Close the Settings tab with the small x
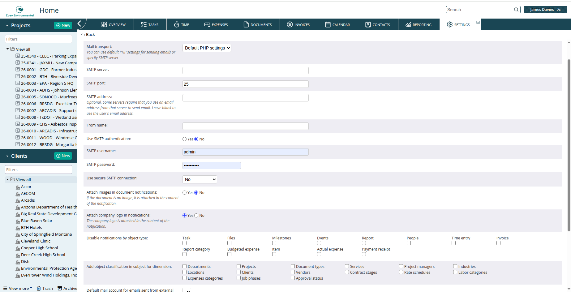Screen dimensions: 571x292 pyautogui.click(x=478, y=22)
